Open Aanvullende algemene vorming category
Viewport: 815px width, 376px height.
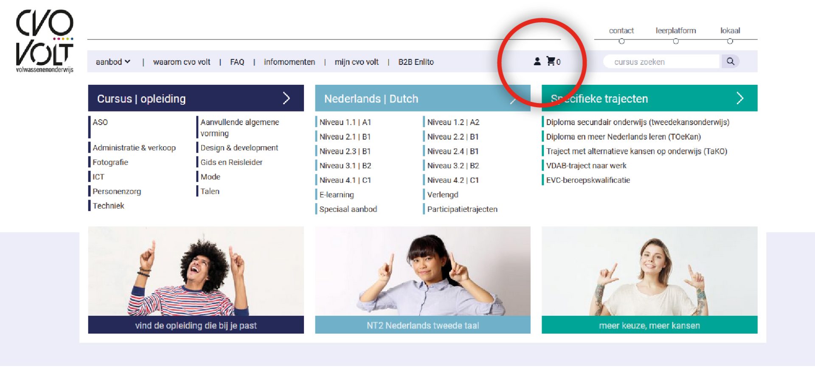coord(240,128)
